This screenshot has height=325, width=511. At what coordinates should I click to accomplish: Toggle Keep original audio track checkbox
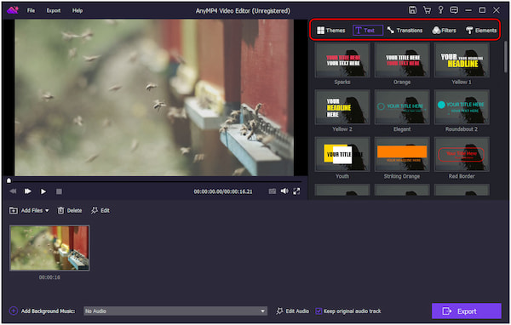coord(319,311)
